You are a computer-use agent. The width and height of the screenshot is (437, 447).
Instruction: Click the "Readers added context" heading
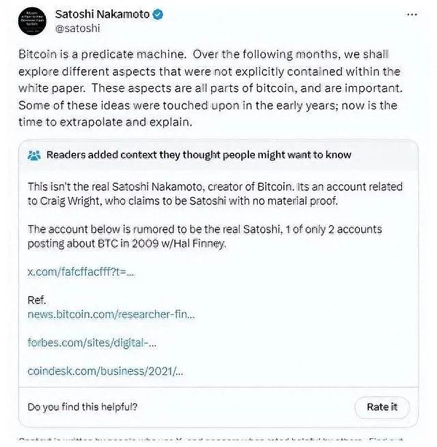tap(198, 155)
